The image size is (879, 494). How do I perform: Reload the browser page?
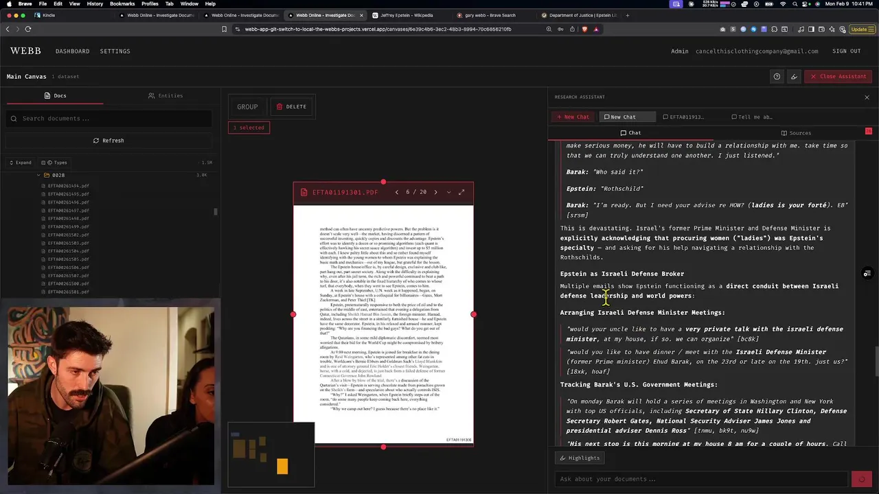pos(28,29)
